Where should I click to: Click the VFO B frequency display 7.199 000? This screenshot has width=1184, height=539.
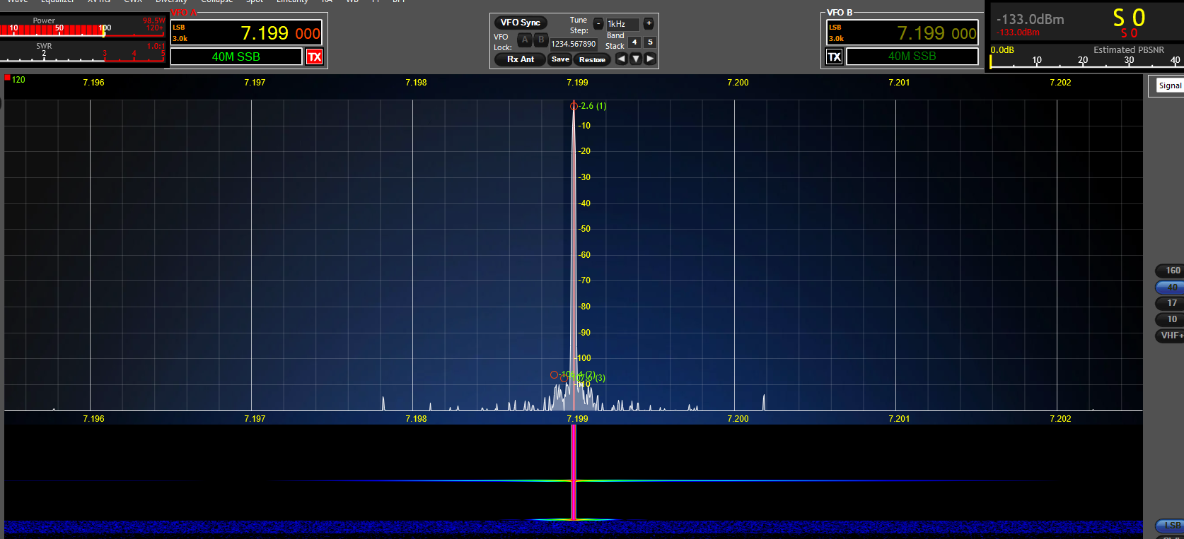[x=936, y=33]
